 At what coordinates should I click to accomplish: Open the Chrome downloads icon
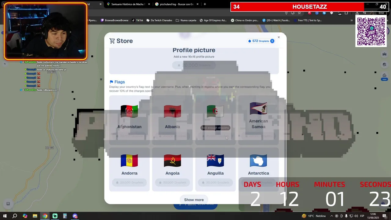click(357, 13)
